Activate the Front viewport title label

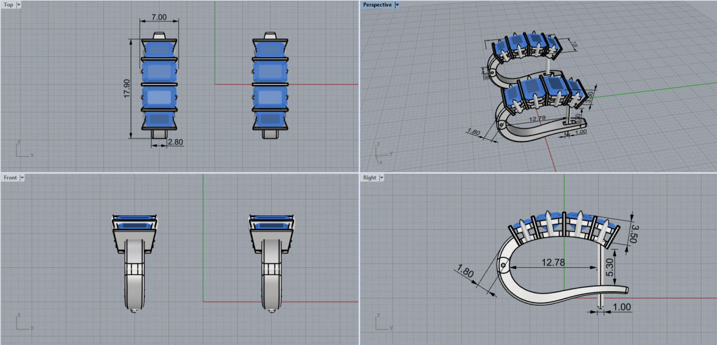tap(10, 177)
